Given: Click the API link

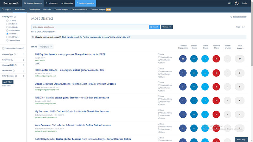Looking at the screenshot, I should [230, 3].
